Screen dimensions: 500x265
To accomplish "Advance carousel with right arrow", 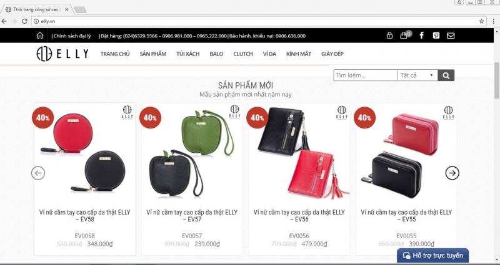I will (x=452, y=173).
